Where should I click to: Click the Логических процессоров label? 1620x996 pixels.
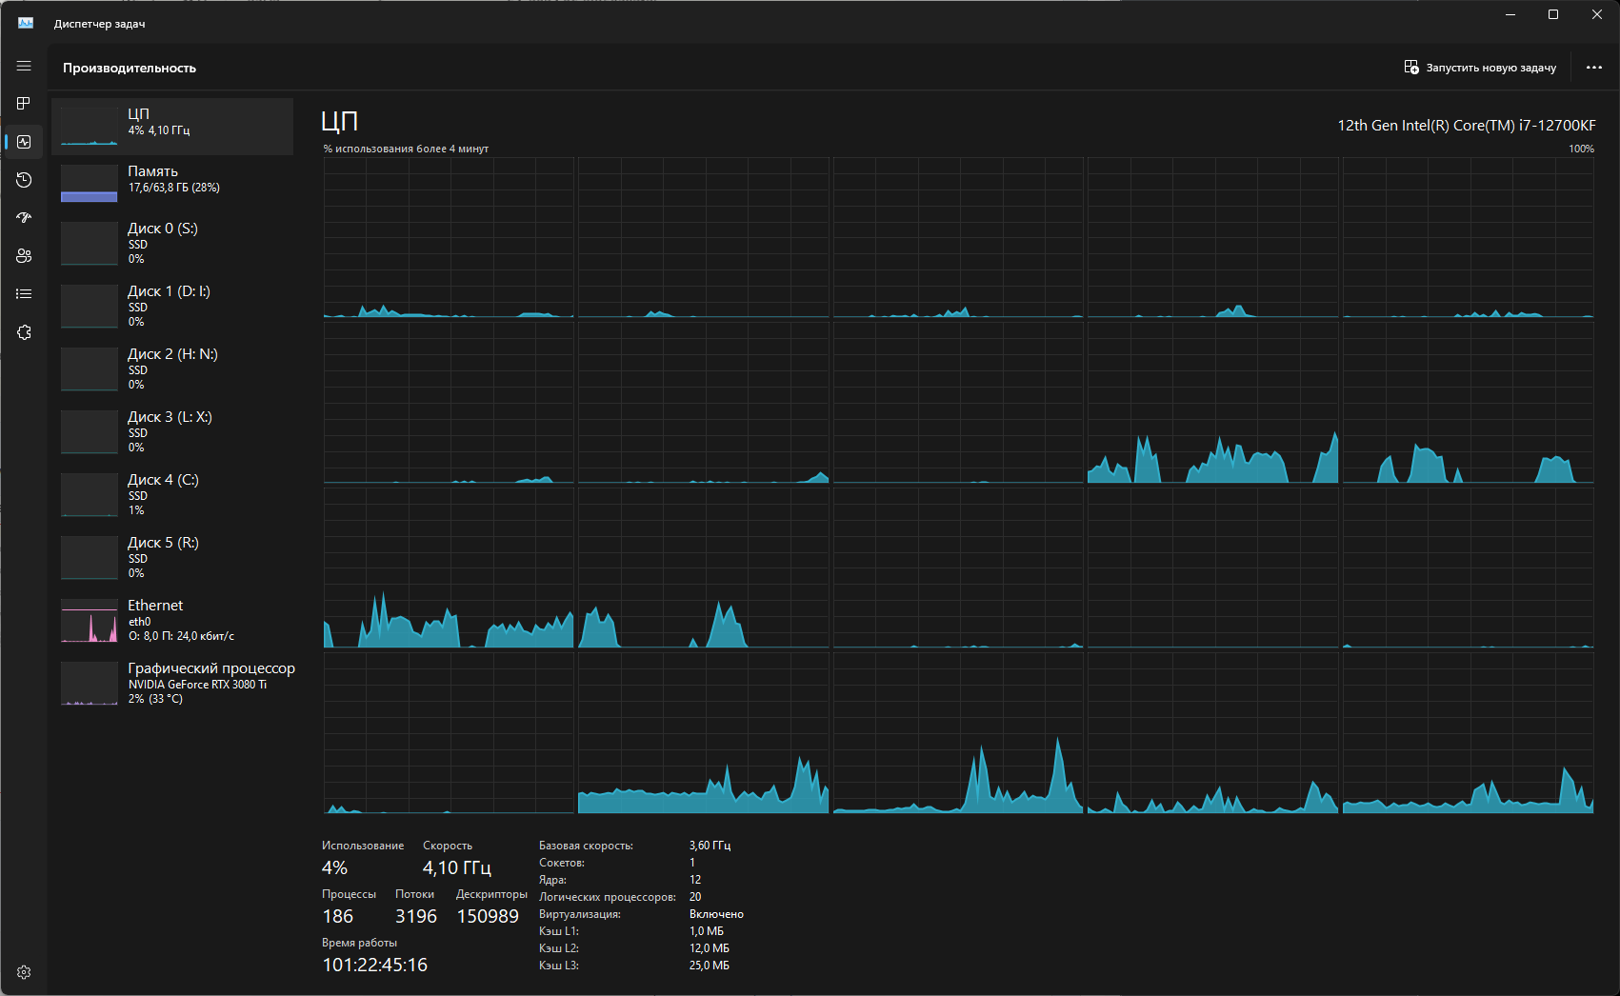coord(608,897)
